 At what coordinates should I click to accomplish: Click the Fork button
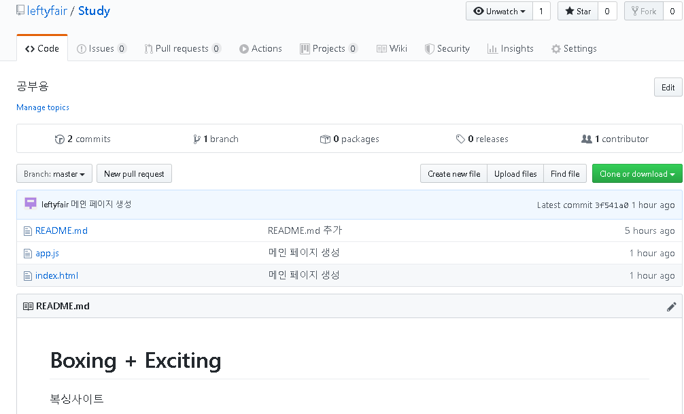644,12
